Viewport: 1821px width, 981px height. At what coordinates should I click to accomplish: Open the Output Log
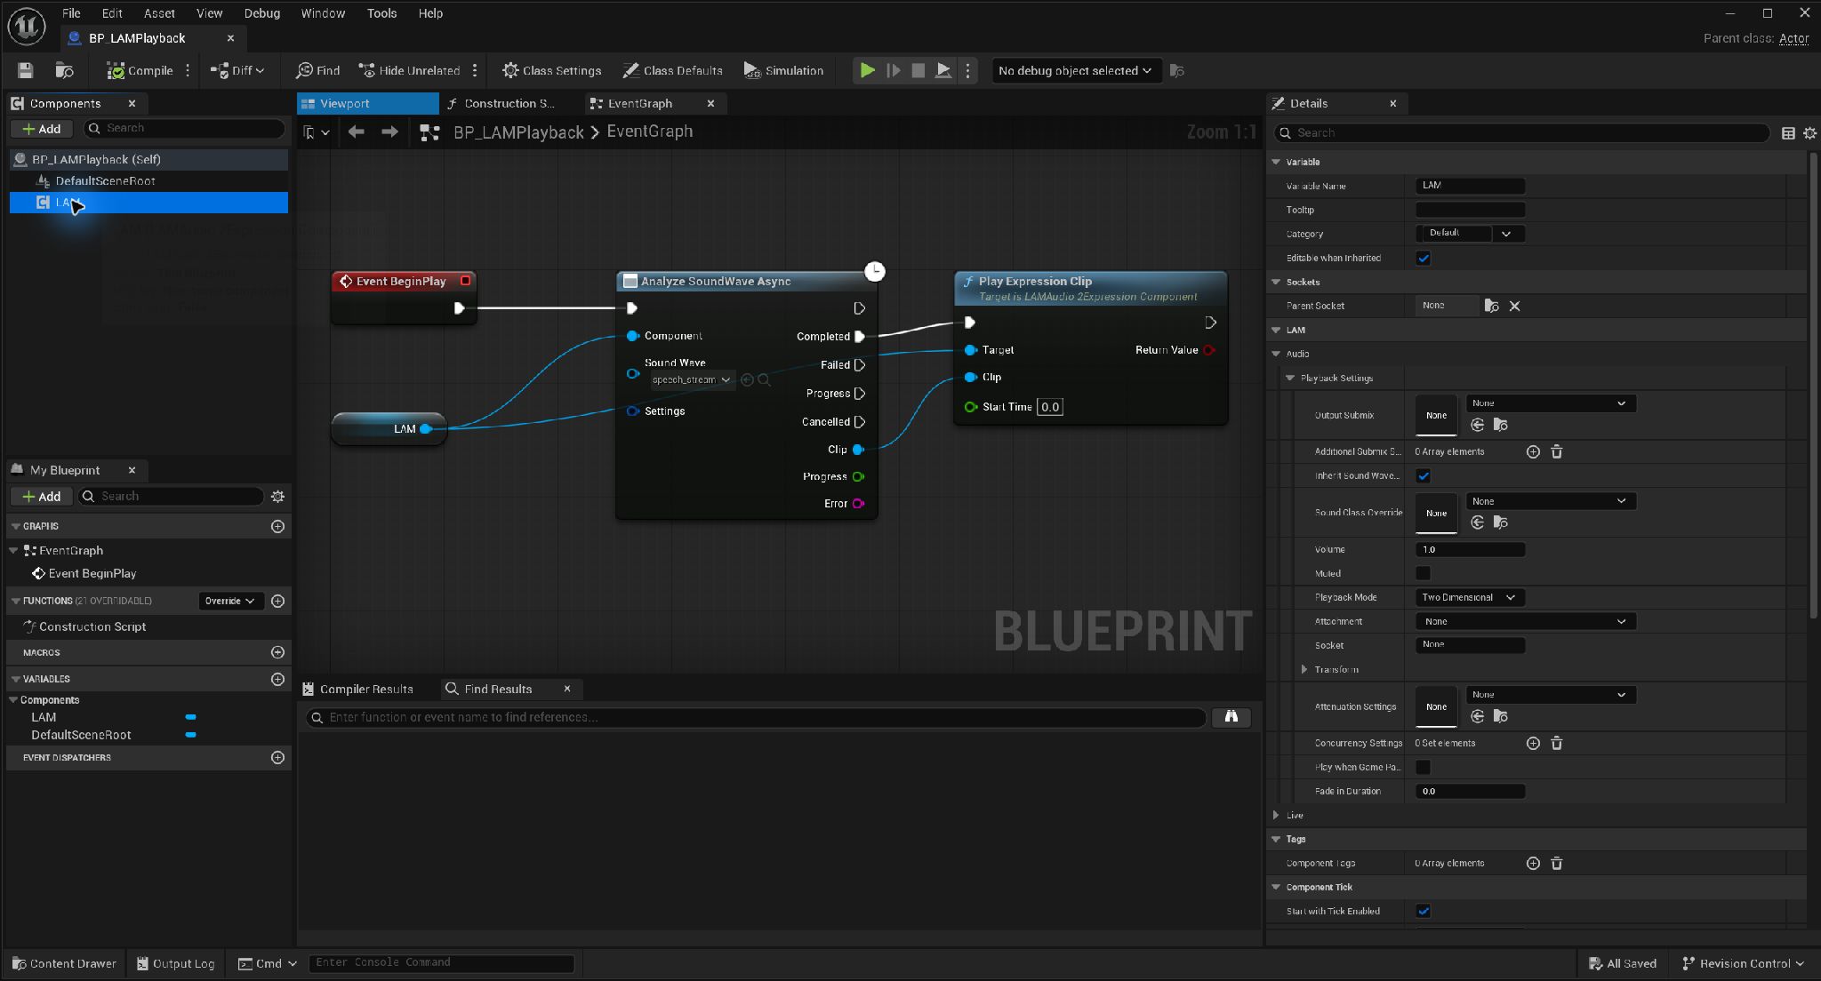pos(175,963)
